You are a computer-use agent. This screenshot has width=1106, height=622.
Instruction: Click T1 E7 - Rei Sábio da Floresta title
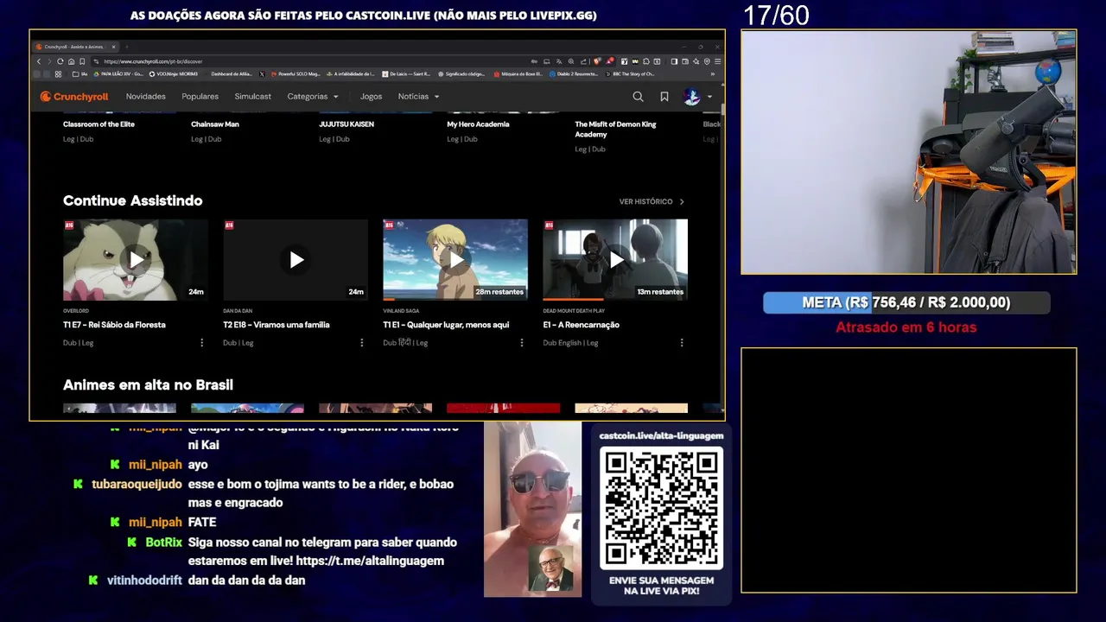114,325
